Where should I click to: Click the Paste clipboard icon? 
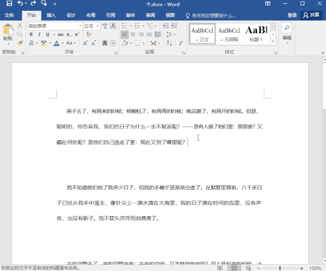8,30
